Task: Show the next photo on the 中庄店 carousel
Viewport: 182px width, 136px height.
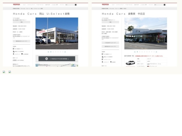Action: (x=156, y=52)
